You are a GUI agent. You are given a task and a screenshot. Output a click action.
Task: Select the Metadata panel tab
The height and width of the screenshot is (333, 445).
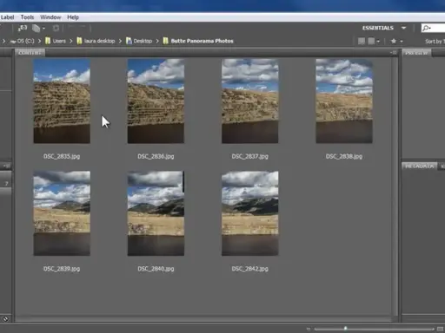(x=419, y=166)
